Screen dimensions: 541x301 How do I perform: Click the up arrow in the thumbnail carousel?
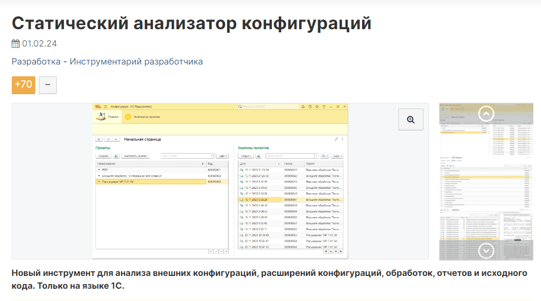[x=486, y=113]
